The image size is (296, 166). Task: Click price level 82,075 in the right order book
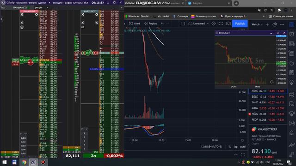(x=115, y=69)
